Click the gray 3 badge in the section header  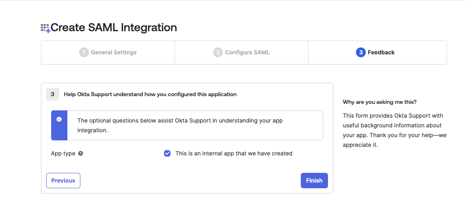point(52,94)
